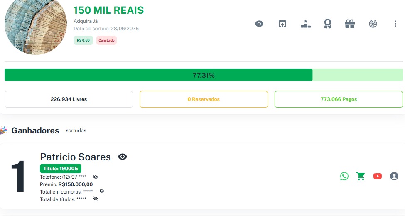The width and height of the screenshot is (405, 216).
Task: Expand the three-dot more options menu
Action: 395,24
